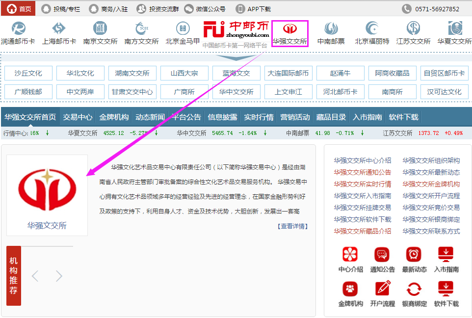The width and height of the screenshot is (472, 318).
Task: Open the 信息披露 nav tab
Action: tap(222, 117)
